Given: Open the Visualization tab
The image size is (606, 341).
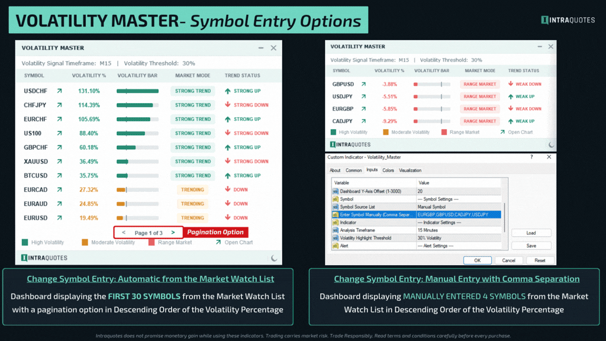Looking at the screenshot, I should click(x=410, y=170).
